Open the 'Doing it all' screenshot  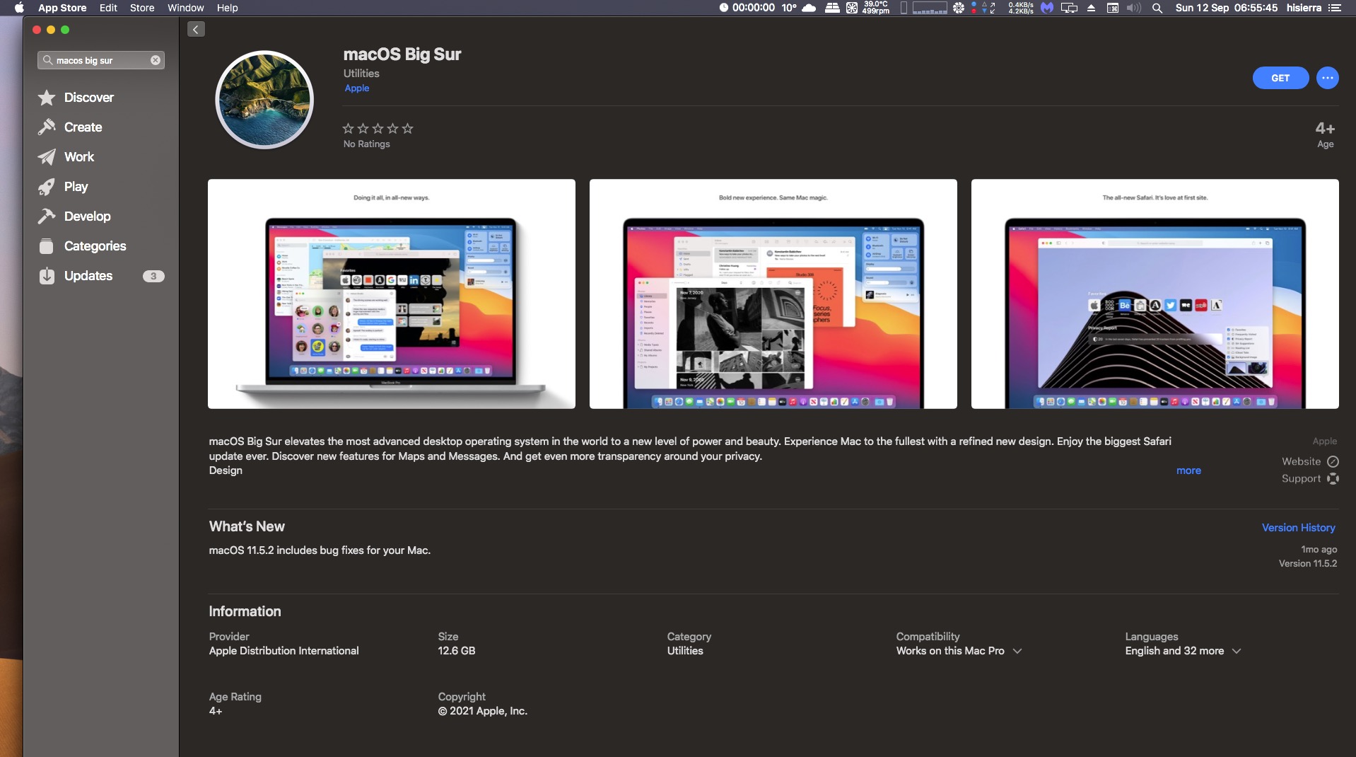click(392, 294)
